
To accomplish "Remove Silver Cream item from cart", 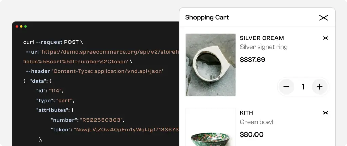I will click(x=326, y=38).
